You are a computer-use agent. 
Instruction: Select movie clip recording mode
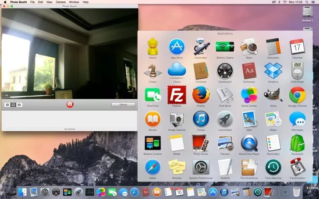click(19, 105)
